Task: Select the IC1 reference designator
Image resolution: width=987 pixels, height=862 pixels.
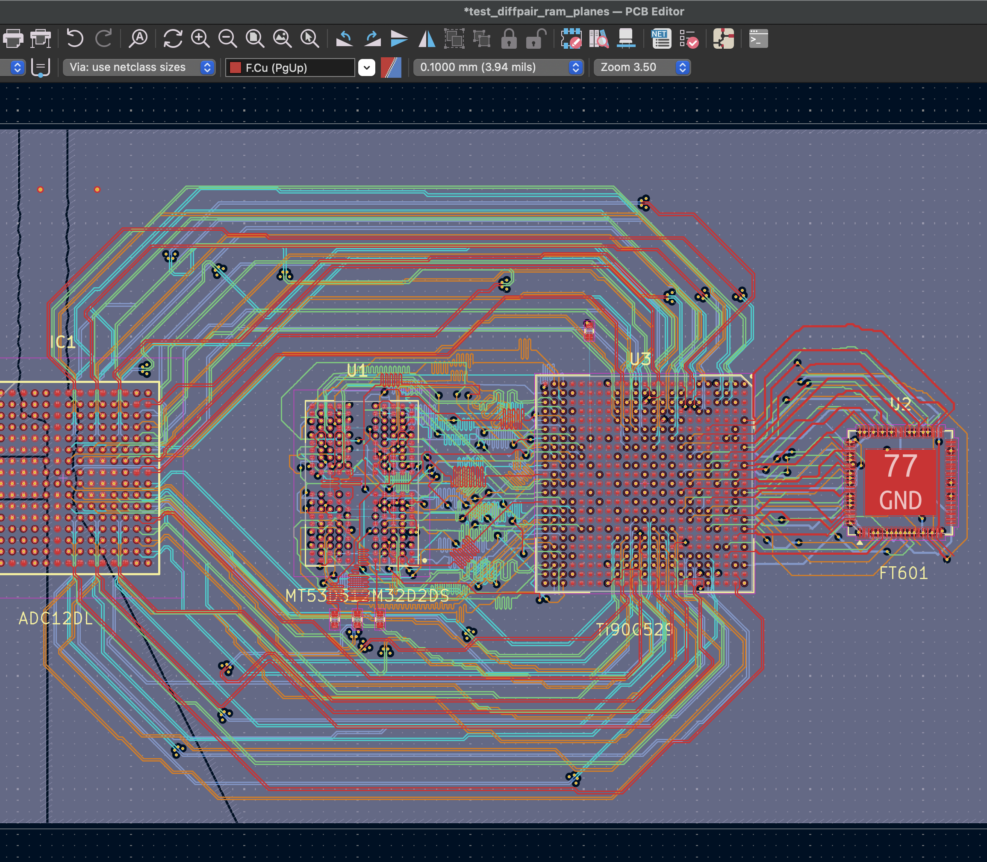Action: 62,342
